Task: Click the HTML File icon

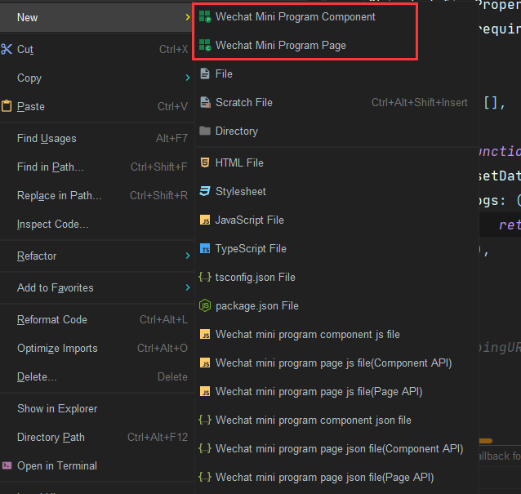Action: 205,162
